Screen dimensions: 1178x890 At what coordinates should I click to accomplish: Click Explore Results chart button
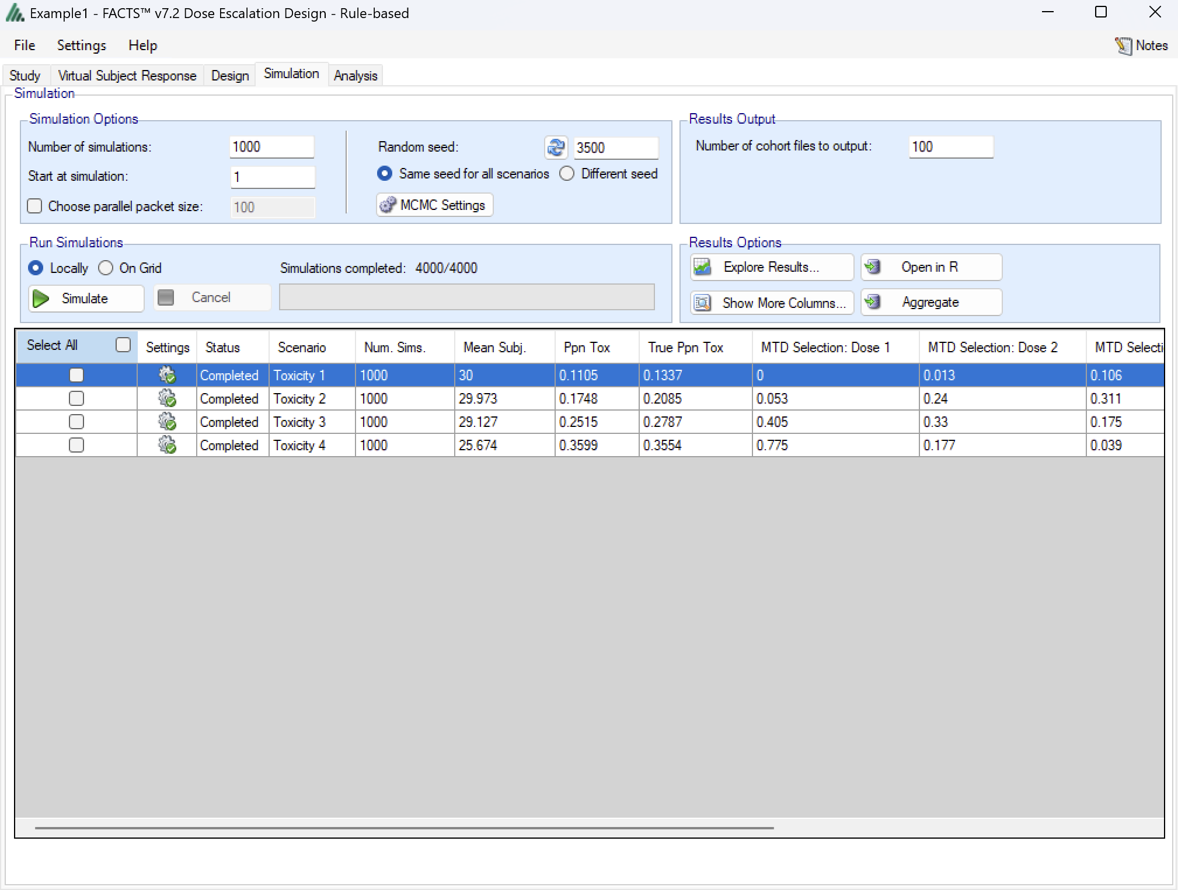tap(771, 267)
